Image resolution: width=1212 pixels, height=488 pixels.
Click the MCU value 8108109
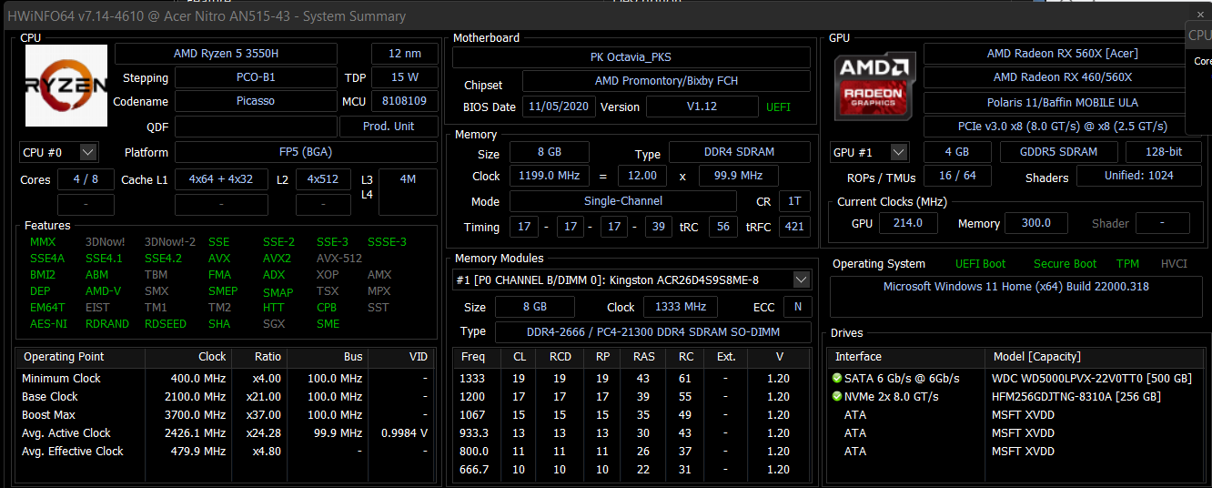(x=405, y=101)
